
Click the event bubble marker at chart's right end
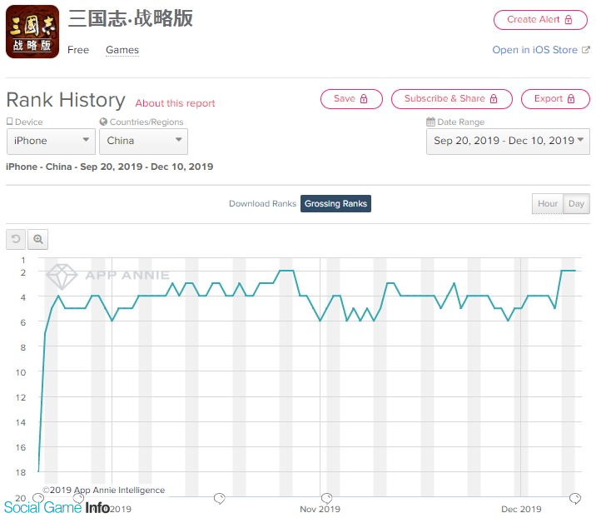pyautogui.click(x=574, y=498)
